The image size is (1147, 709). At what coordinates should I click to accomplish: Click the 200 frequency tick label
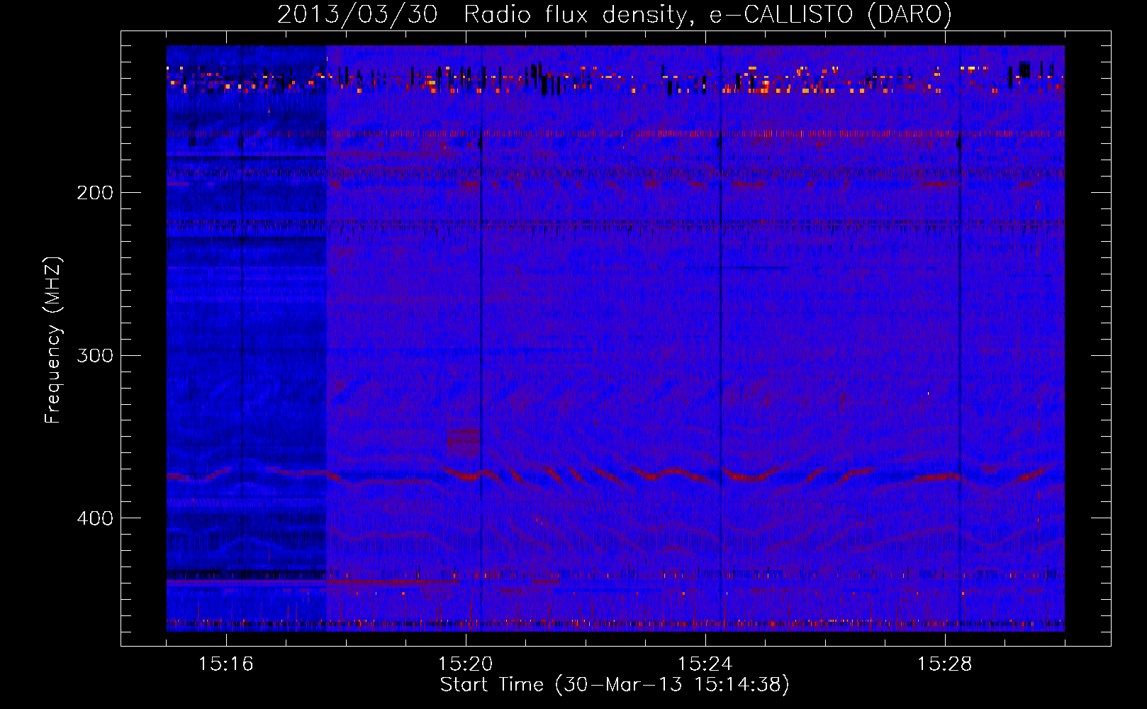94,192
